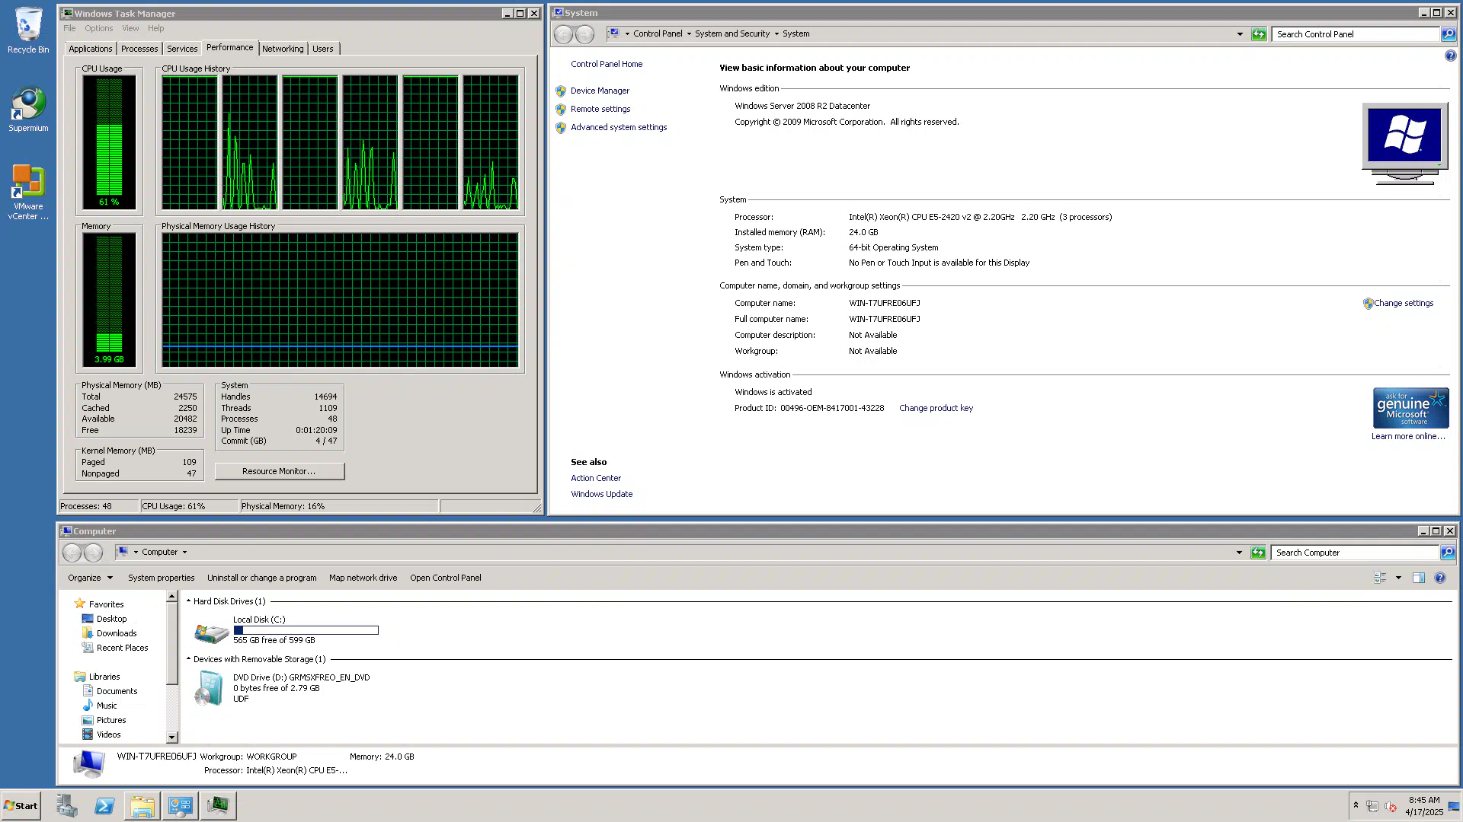Launch the Supermium browser shortcut
This screenshot has height=822, width=1463.
[28, 110]
